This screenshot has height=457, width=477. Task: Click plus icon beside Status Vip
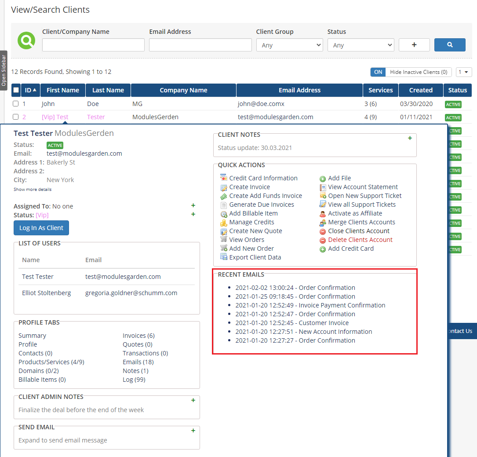(193, 214)
